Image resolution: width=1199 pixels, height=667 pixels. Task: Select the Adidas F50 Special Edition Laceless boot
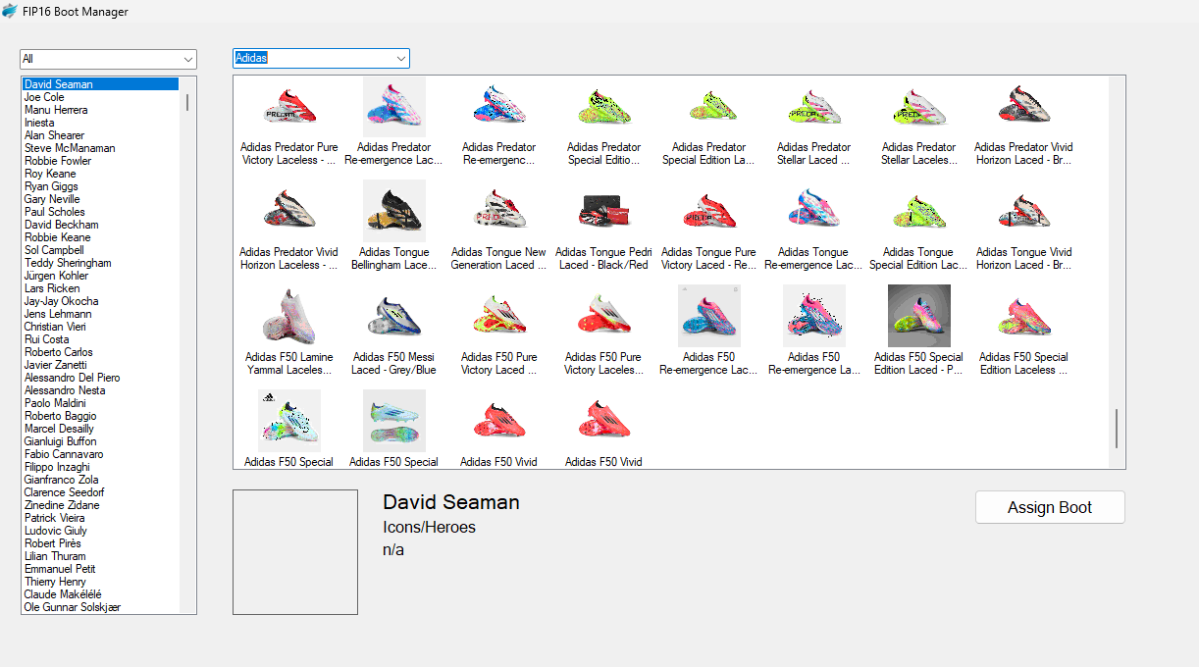[x=1024, y=332]
